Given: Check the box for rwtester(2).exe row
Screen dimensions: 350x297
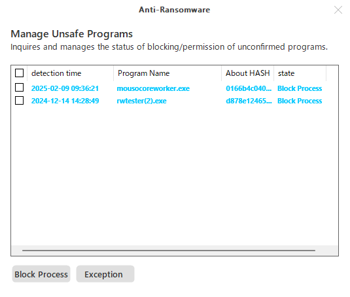Looking at the screenshot, I should [x=19, y=100].
